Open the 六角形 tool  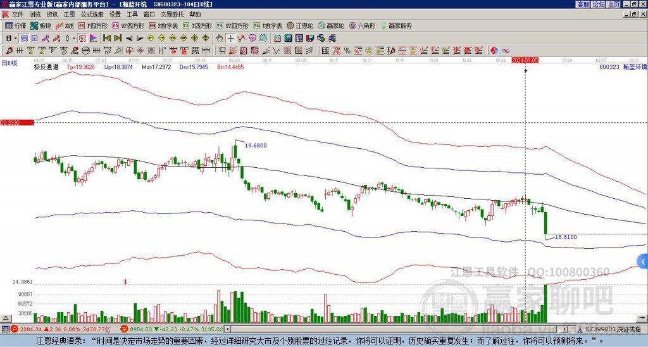363,26
